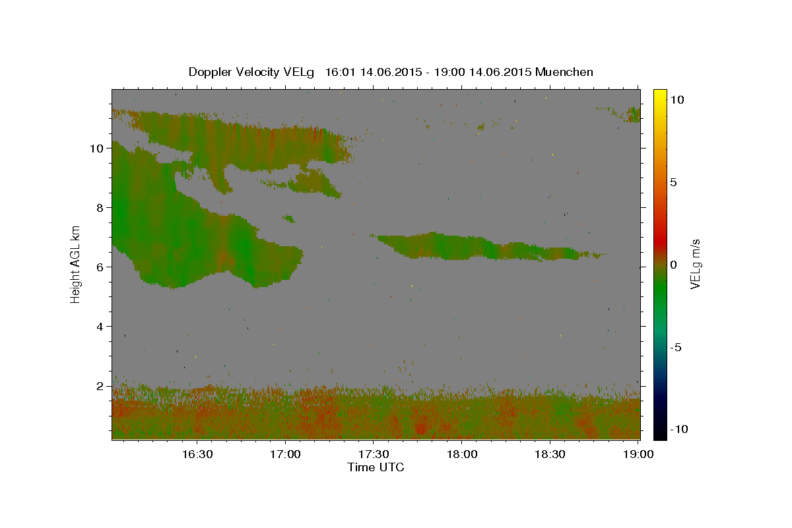Click the colorbar tick label 5
Screen dimensions: 792x528
pos(674,181)
